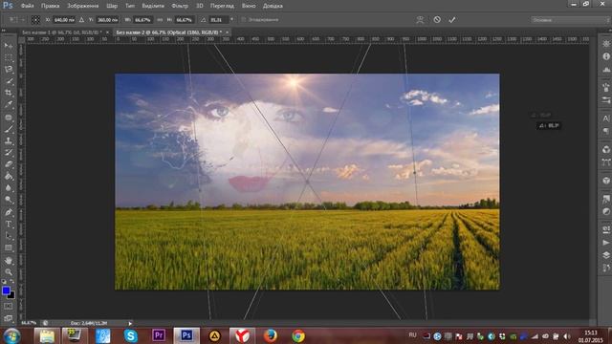Click the blue foreground color swatch
612x344 pixels.
pos(6,290)
